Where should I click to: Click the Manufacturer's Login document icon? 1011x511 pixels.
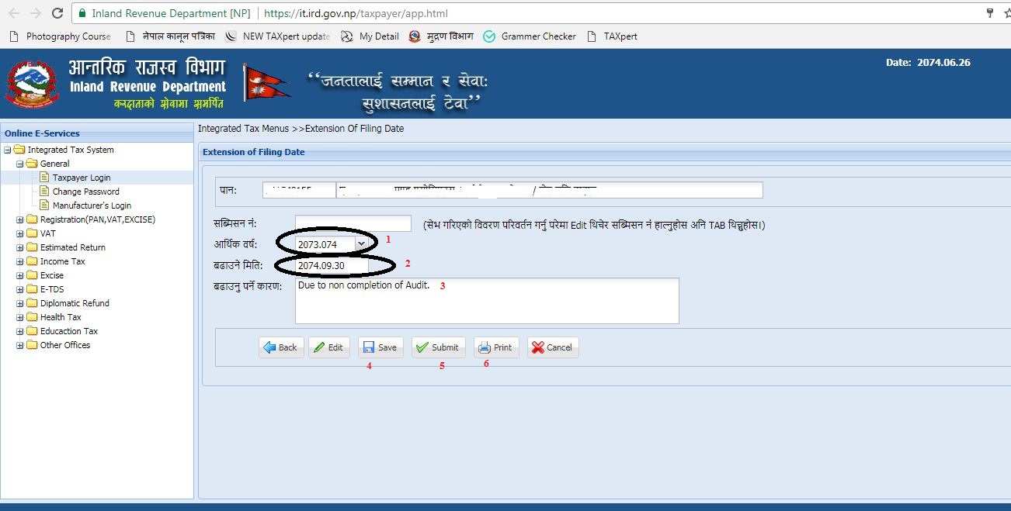[x=44, y=205]
